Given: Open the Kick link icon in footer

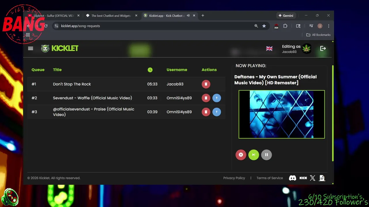Looking at the screenshot, I should [303, 178].
